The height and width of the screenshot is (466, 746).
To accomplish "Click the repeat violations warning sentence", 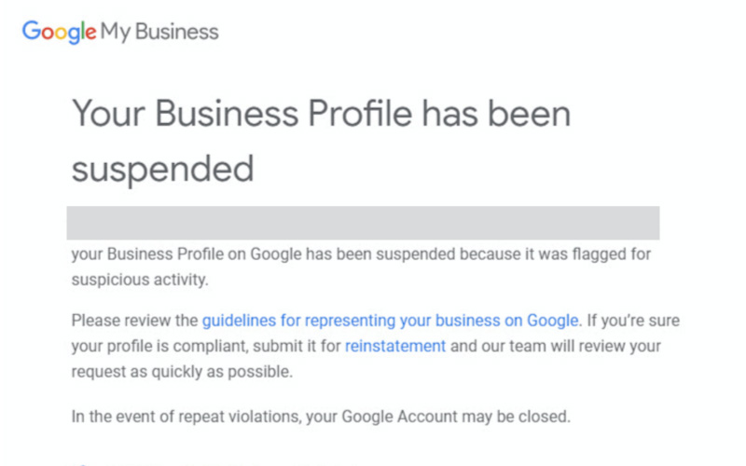I will pyautogui.click(x=321, y=417).
